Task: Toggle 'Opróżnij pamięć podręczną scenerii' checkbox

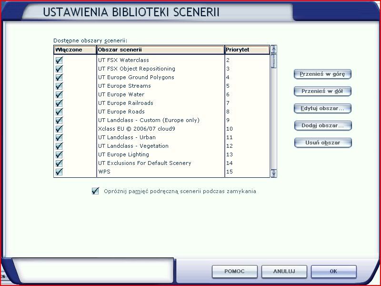Action: point(95,191)
